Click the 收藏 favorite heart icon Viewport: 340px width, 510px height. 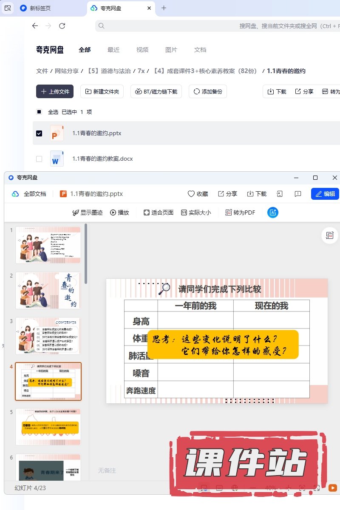pyautogui.click(x=191, y=194)
